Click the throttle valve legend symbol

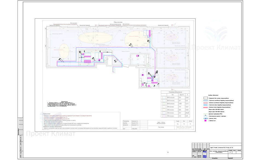click(x=206, y=118)
